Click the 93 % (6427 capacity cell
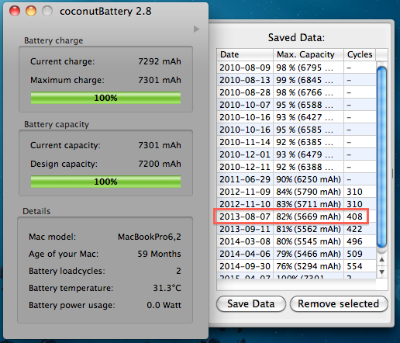The width and height of the screenshot is (400, 343). (x=309, y=117)
